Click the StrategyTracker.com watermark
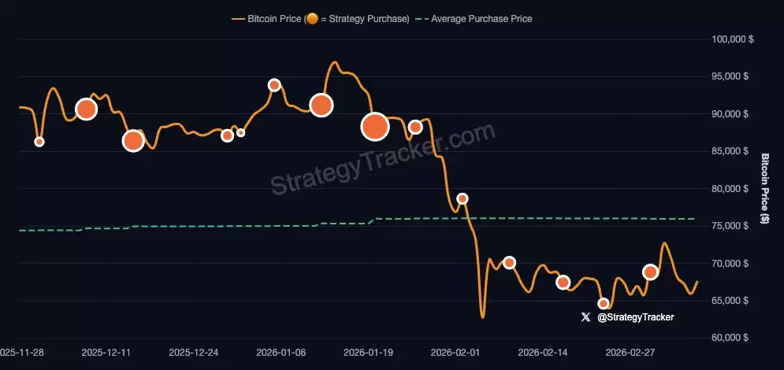 coord(384,160)
